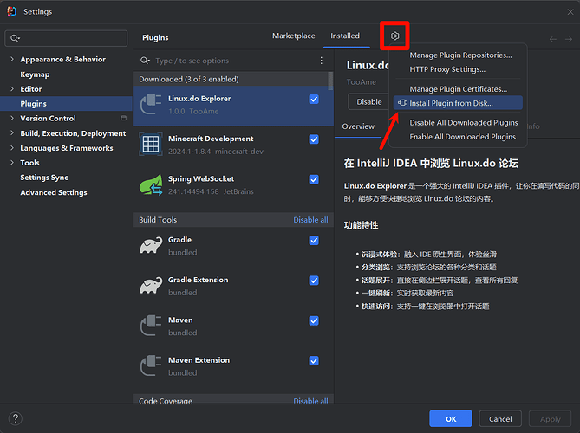
Task: Click the IntelliJ IDEA logo in title bar
Action: [12, 11]
